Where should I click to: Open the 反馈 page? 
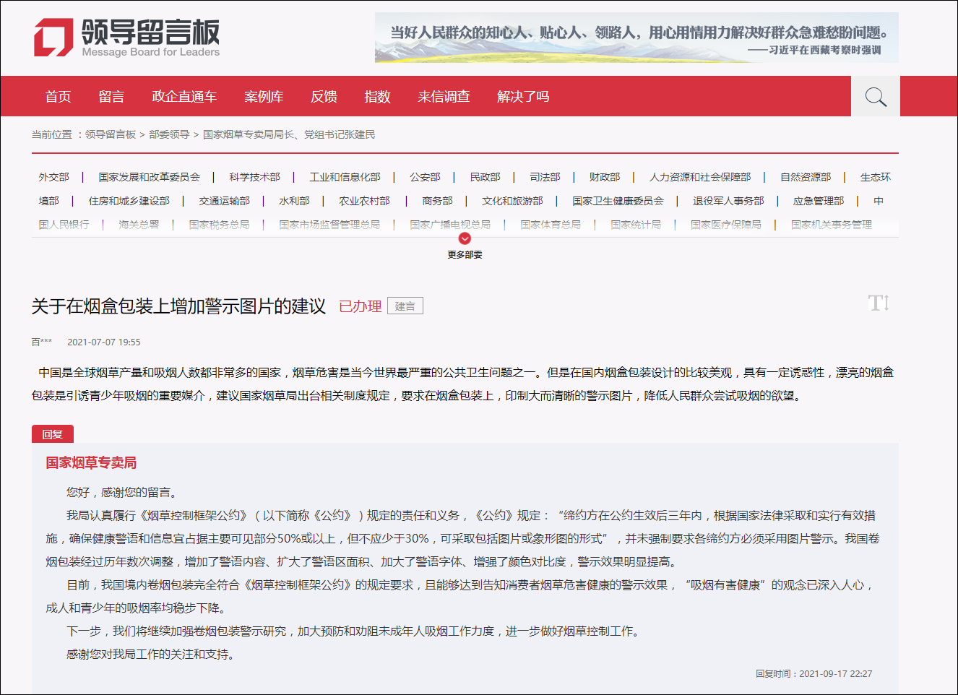[323, 96]
